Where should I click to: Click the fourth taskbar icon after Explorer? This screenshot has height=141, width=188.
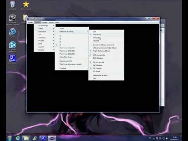click(35, 138)
